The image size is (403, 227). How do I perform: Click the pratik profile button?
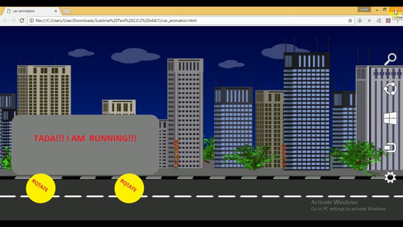(x=364, y=9)
